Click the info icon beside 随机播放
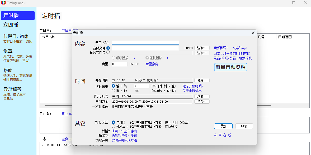 click(x=168, y=58)
